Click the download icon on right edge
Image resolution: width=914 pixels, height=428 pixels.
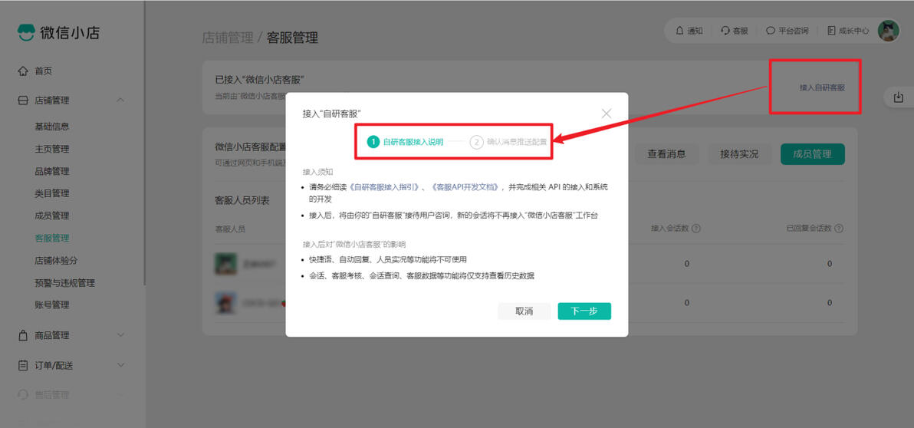click(898, 97)
